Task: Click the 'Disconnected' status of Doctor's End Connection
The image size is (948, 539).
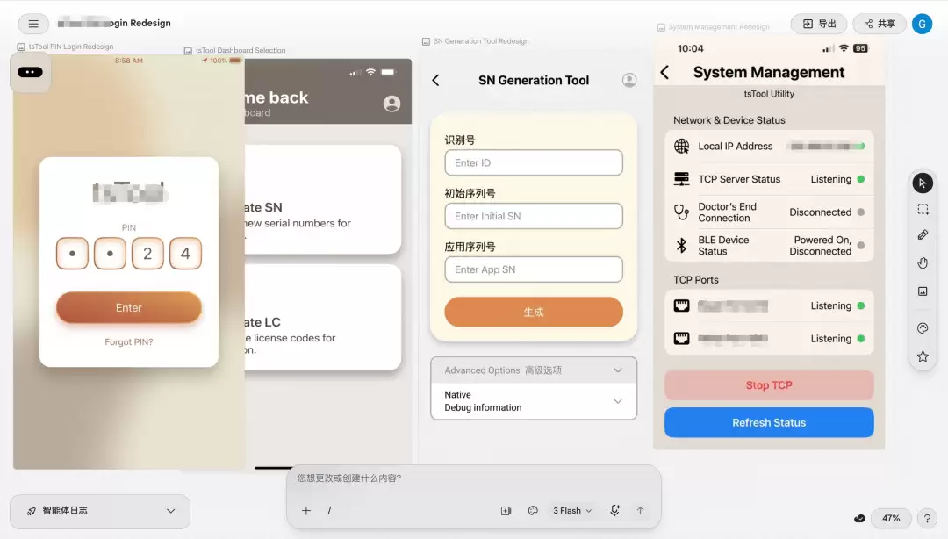Action: tap(820, 212)
